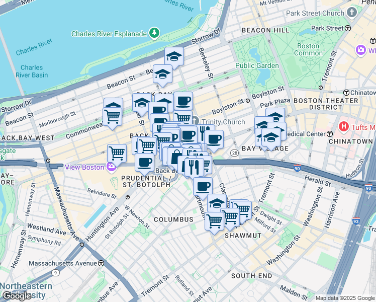
Task: Click the Boston Common park label
Action: 308,49
